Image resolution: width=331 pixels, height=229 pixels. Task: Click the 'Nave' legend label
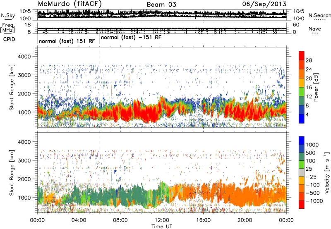315,29
